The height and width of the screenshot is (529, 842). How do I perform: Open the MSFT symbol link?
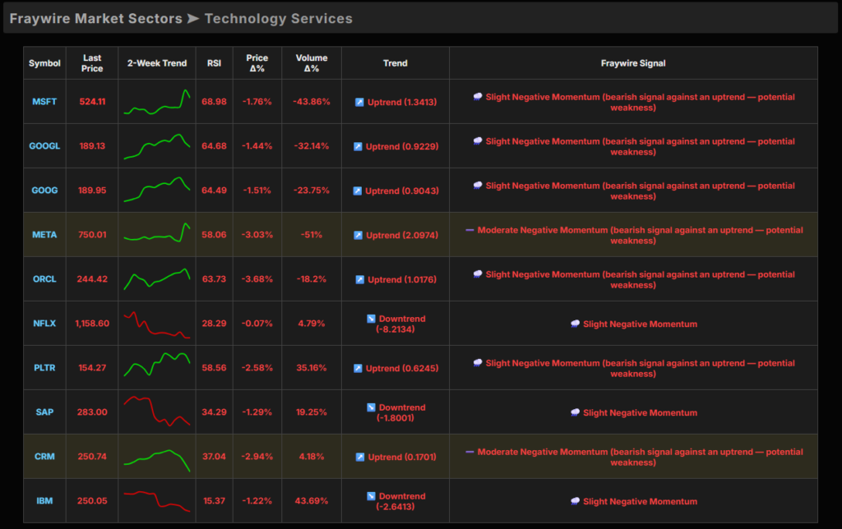[x=44, y=102]
